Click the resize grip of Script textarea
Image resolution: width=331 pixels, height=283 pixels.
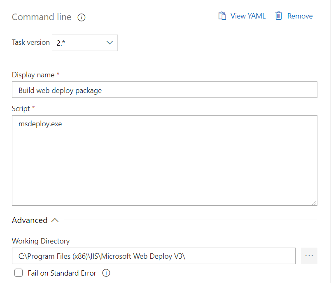pyautogui.click(x=315, y=202)
